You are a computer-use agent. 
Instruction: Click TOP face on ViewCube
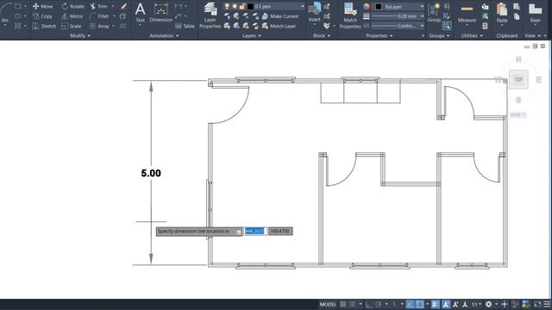(518, 79)
